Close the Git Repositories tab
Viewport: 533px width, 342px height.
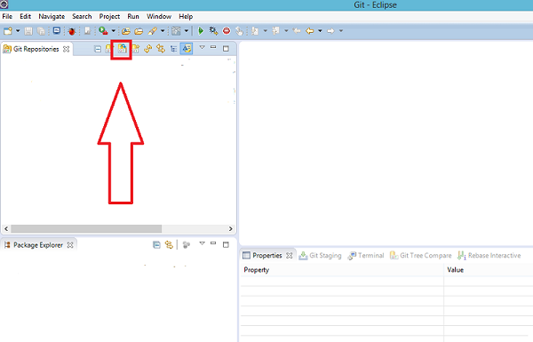[x=67, y=49]
